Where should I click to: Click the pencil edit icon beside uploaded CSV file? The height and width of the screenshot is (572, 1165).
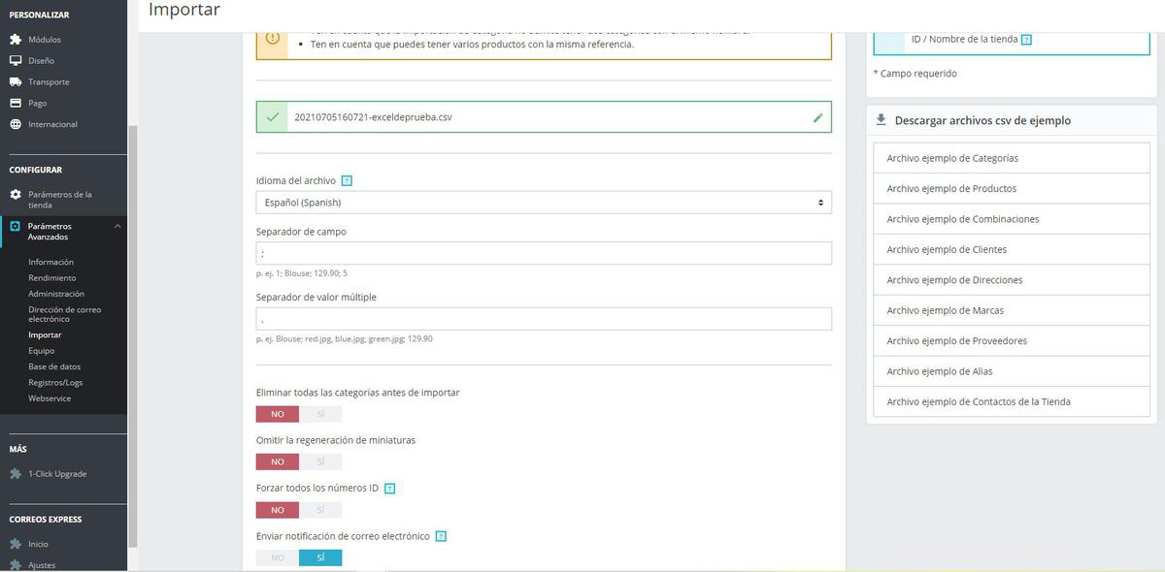click(x=817, y=117)
